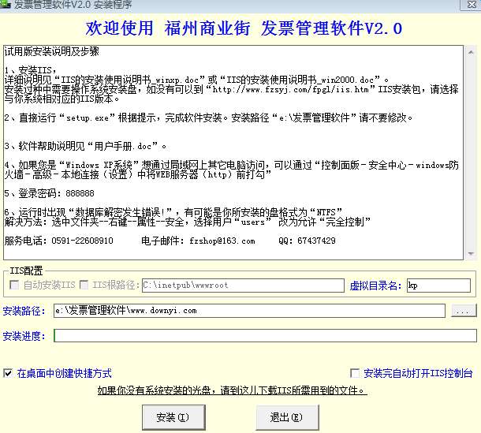Click the IIS root path field C:\inetpub\wwwroot
Image resolution: width=481 pixels, height=433 pixels.
243,286
